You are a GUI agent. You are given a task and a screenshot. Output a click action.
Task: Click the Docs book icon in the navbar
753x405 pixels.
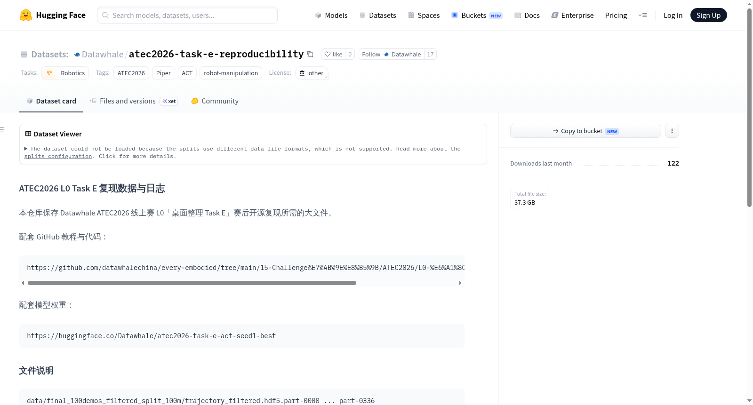tap(518, 15)
